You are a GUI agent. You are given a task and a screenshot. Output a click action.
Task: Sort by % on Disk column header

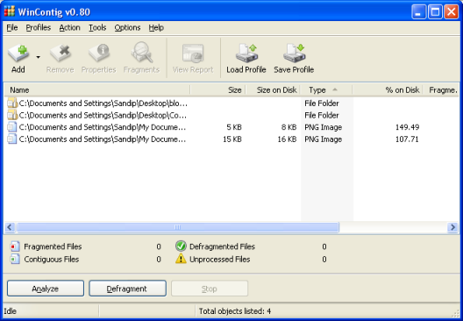pos(388,89)
